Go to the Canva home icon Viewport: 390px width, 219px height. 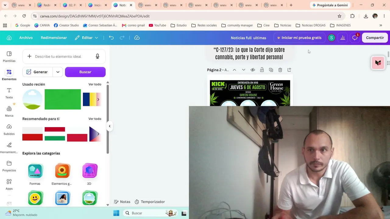(x=9, y=38)
